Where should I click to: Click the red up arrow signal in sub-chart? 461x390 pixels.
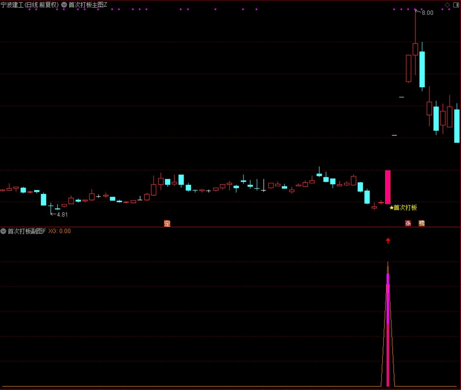coord(388,241)
